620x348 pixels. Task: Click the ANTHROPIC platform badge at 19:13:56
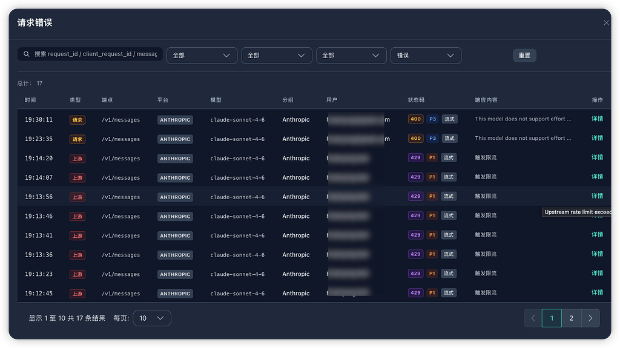point(175,197)
